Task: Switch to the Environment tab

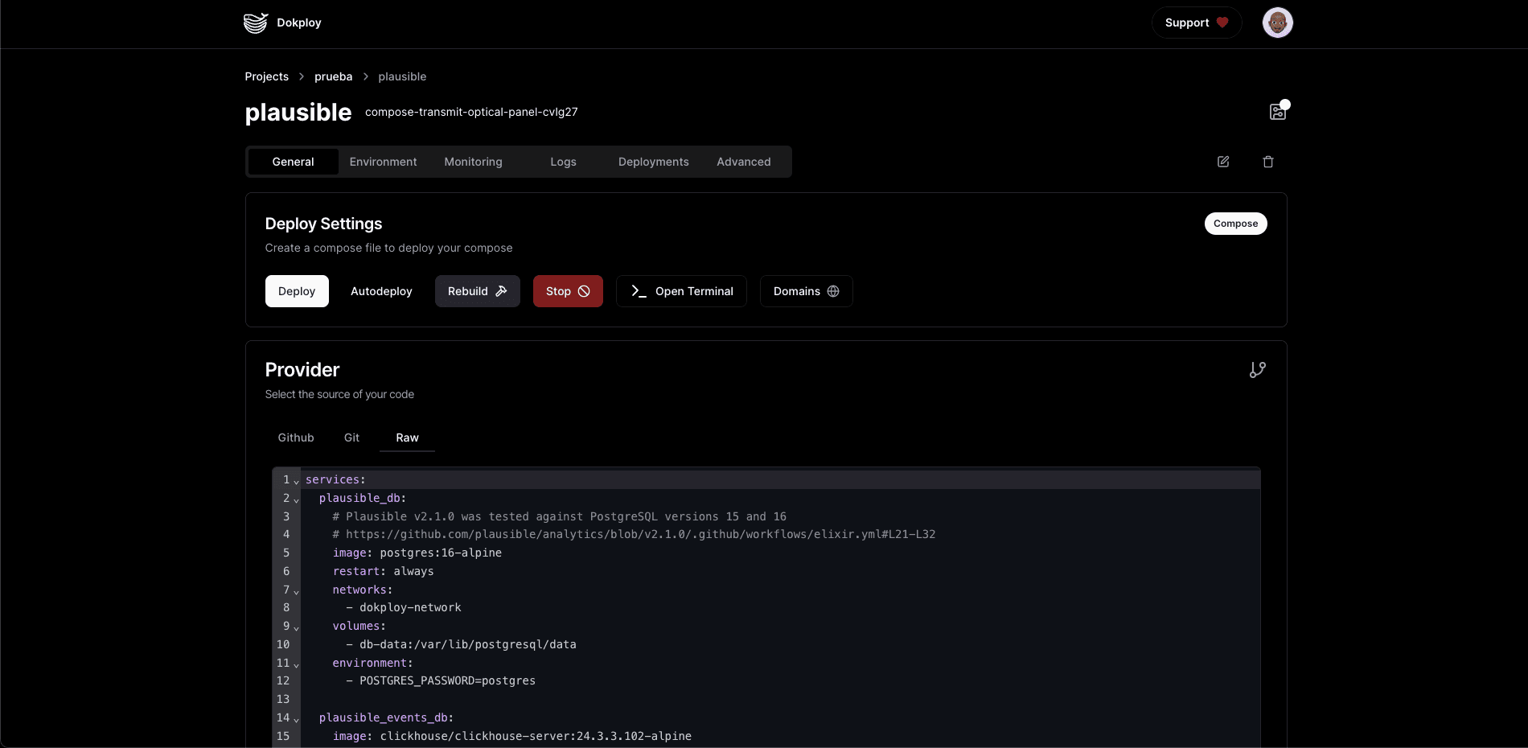Action: 383,162
